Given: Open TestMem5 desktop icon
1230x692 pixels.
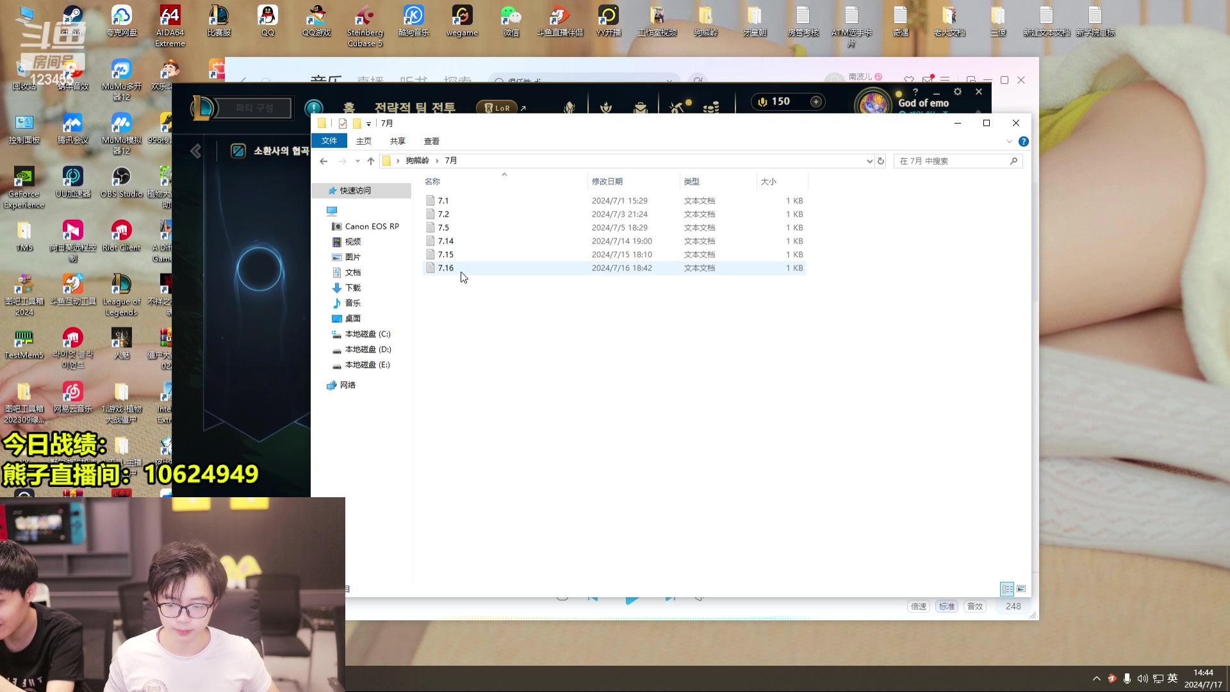Looking at the screenshot, I should pos(24,343).
